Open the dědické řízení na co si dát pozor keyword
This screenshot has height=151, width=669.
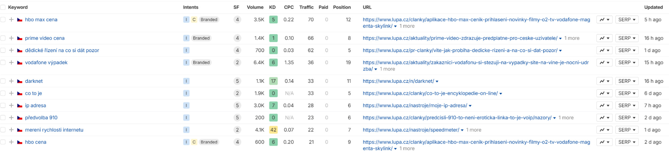coord(62,50)
